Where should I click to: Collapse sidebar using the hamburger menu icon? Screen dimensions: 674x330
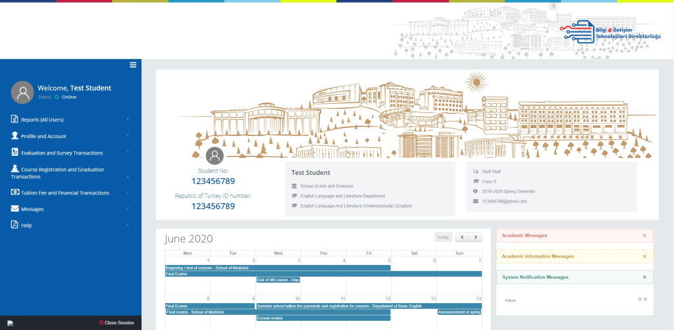point(133,64)
